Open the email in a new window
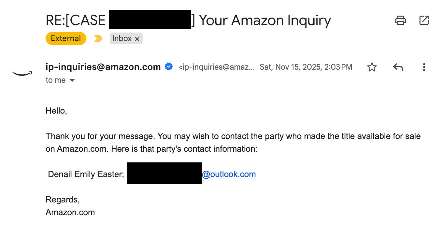The width and height of the screenshot is (441, 235). click(x=424, y=21)
